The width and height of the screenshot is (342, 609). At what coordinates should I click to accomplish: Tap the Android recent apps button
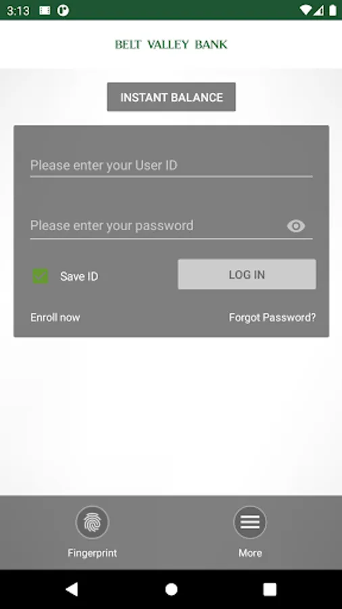point(270,589)
